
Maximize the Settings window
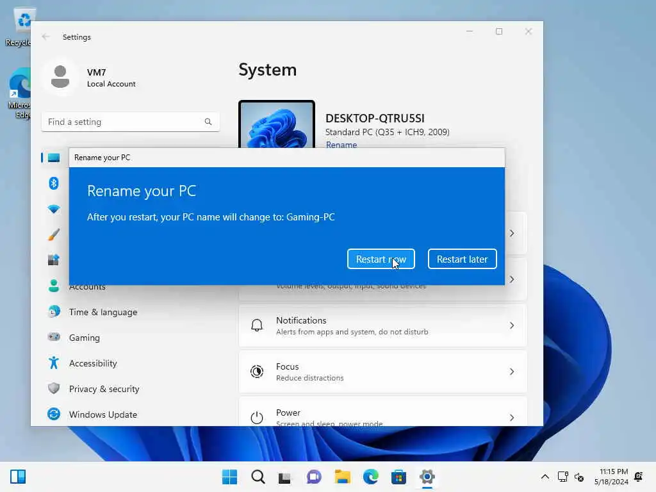pos(498,31)
